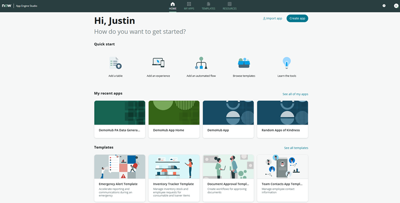Click the 'Document Approval Templ...' title
The width and height of the screenshot is (400, 203).
tap(228, 184)
